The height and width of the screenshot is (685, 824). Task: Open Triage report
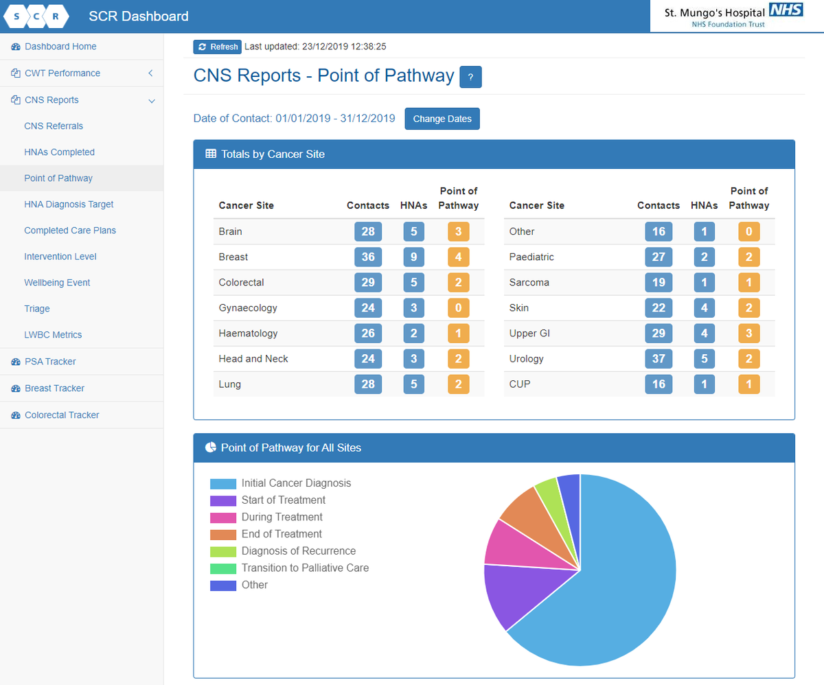pos(37,309)
